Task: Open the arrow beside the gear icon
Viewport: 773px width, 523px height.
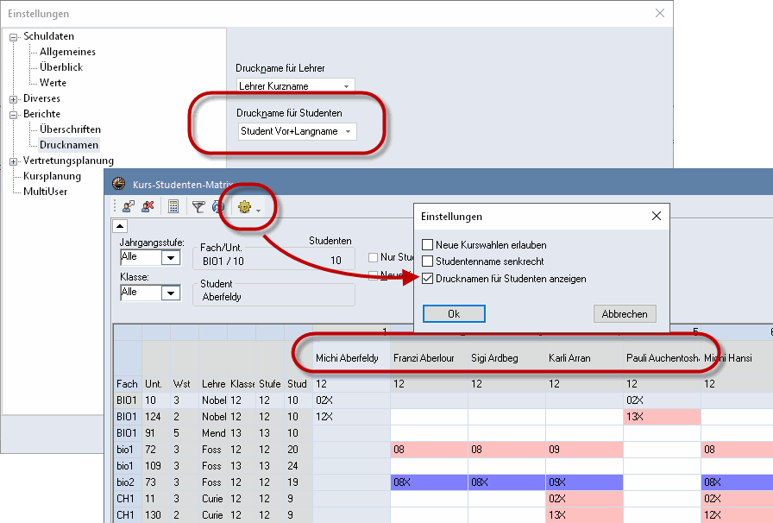Action: click(258, 211)
